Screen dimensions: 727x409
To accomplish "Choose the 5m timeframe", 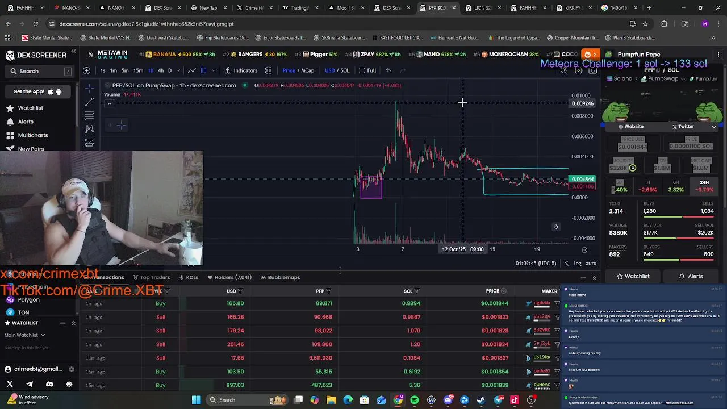I will coord(125,70).
